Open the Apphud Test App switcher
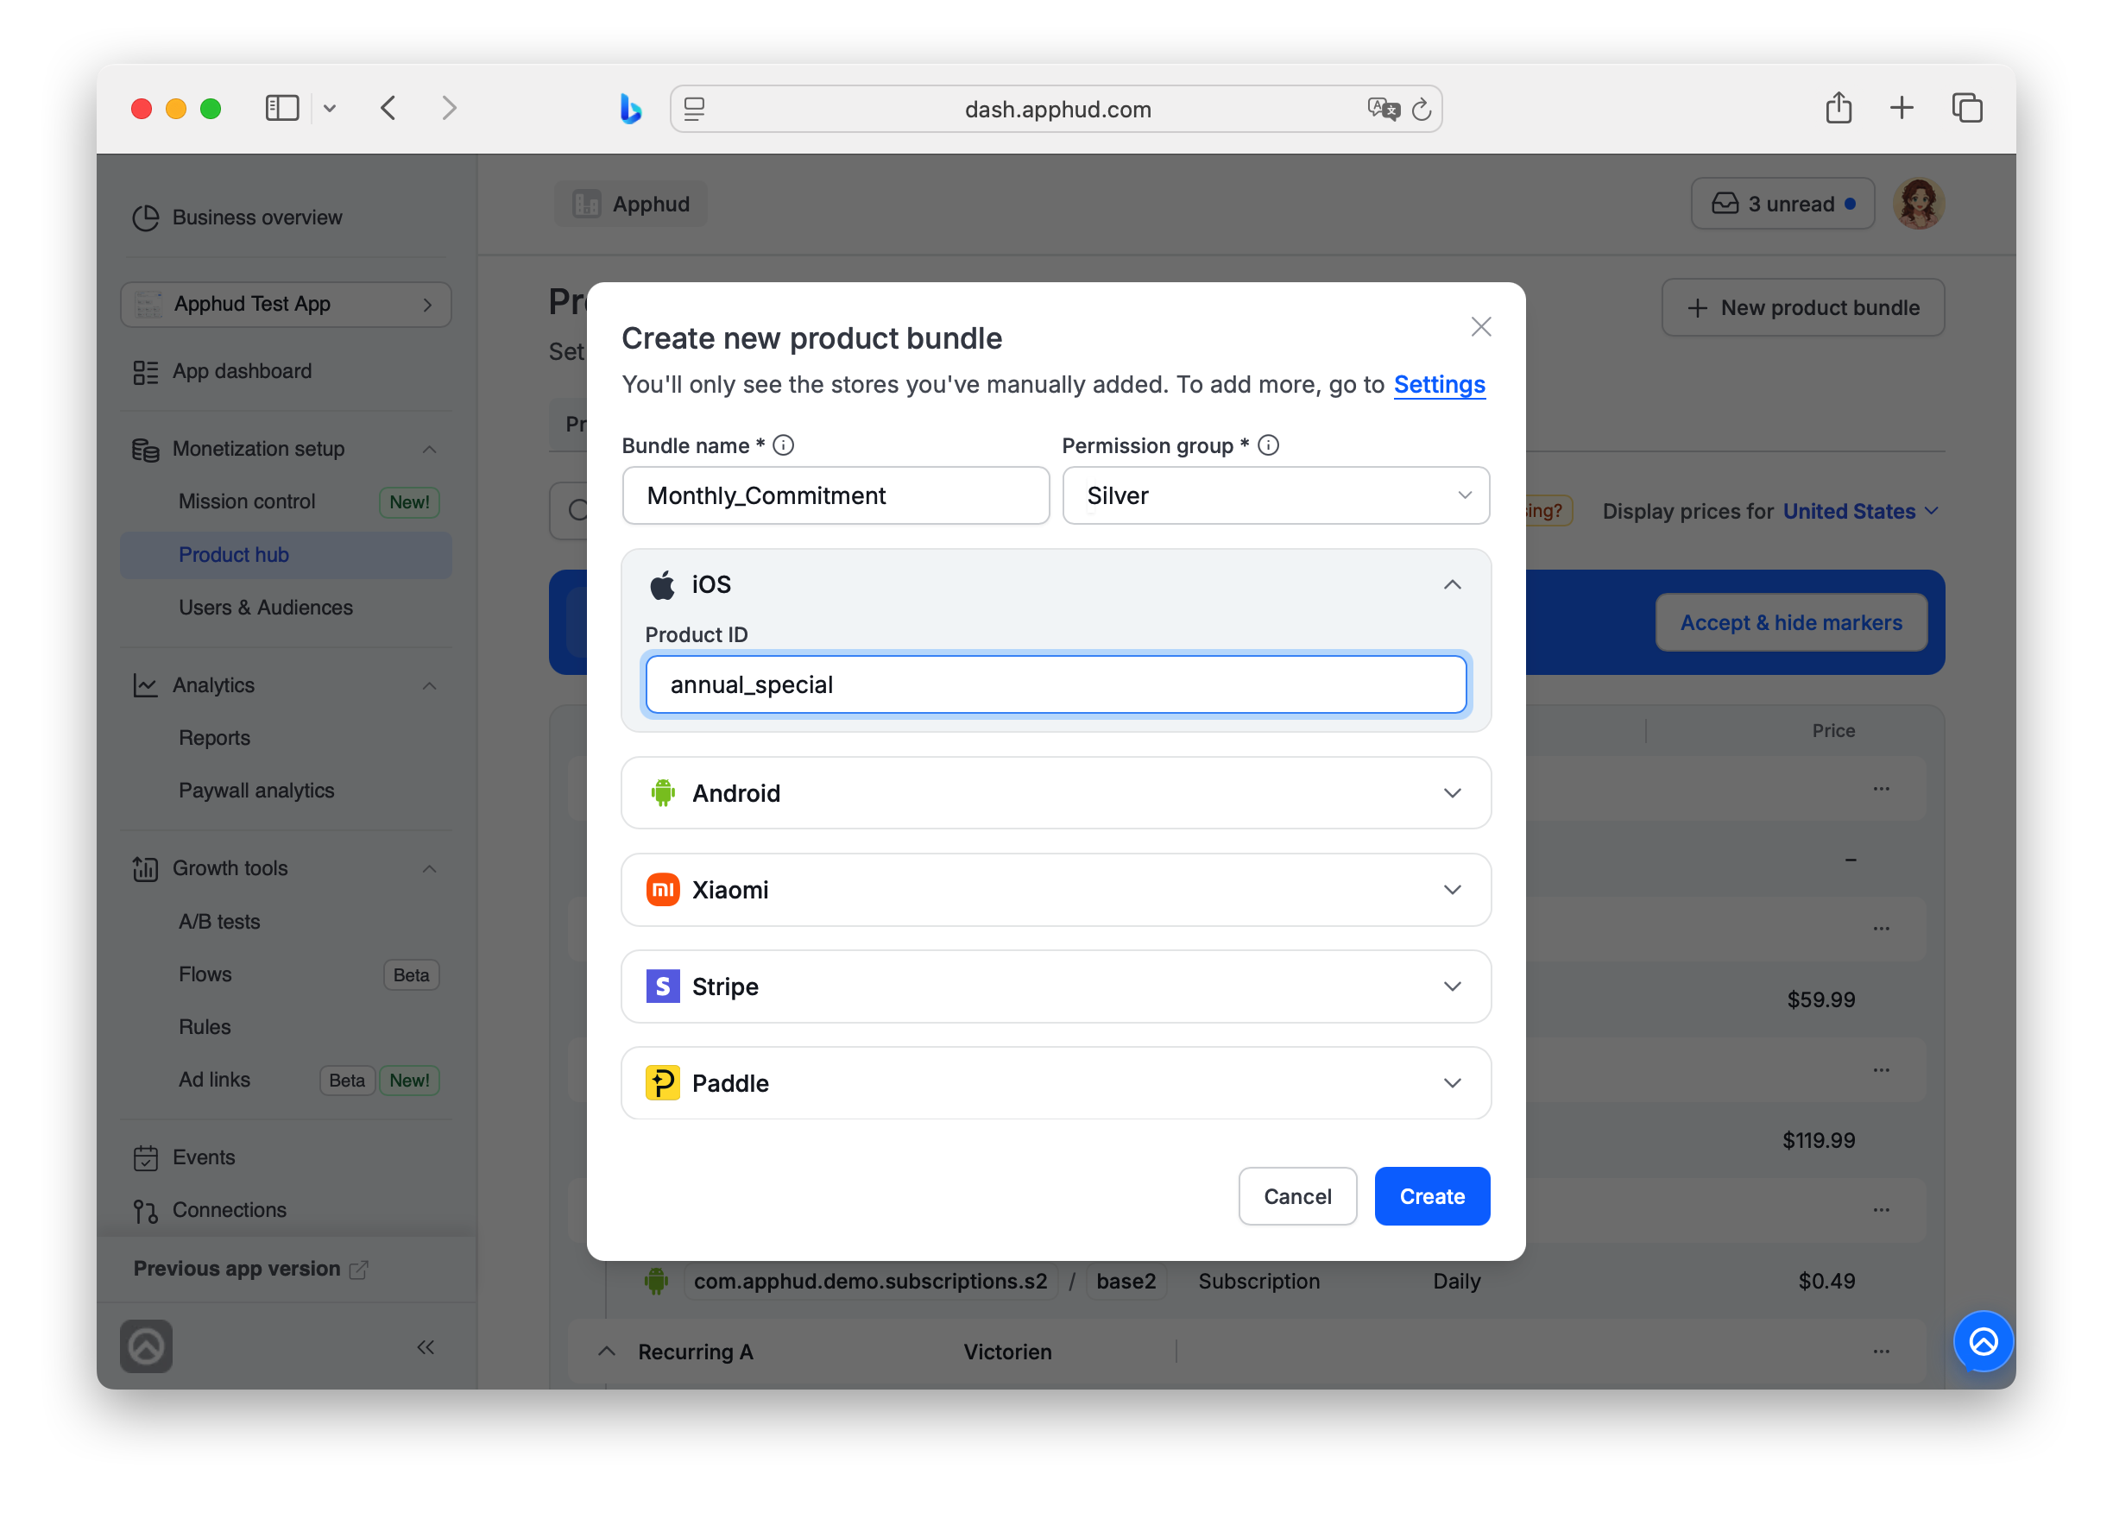Screen dimensions: 2113x1519 point(286,305)
